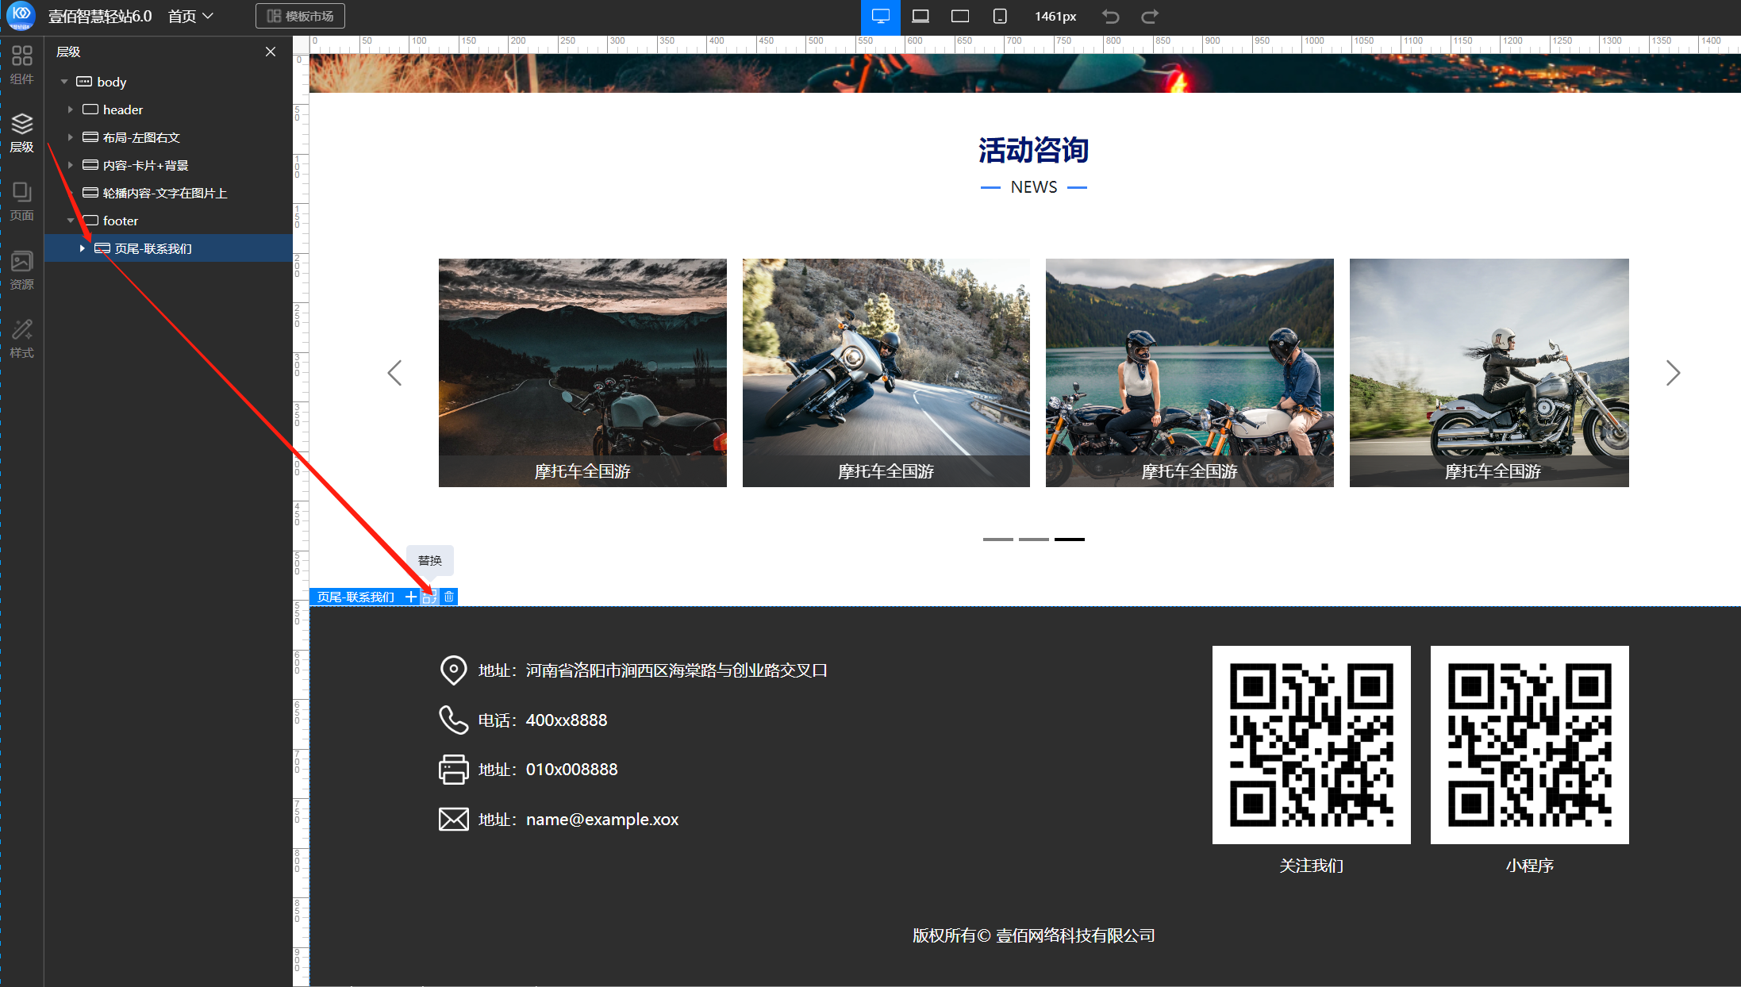This screenshot has width=1741, height=987.
Task: Expand the 布局-左图右文 node
Action: [x=71, y=137]
